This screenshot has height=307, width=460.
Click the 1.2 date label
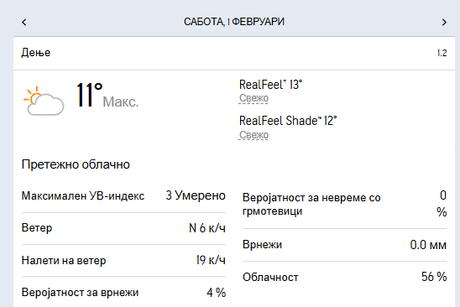coord(442,53)
